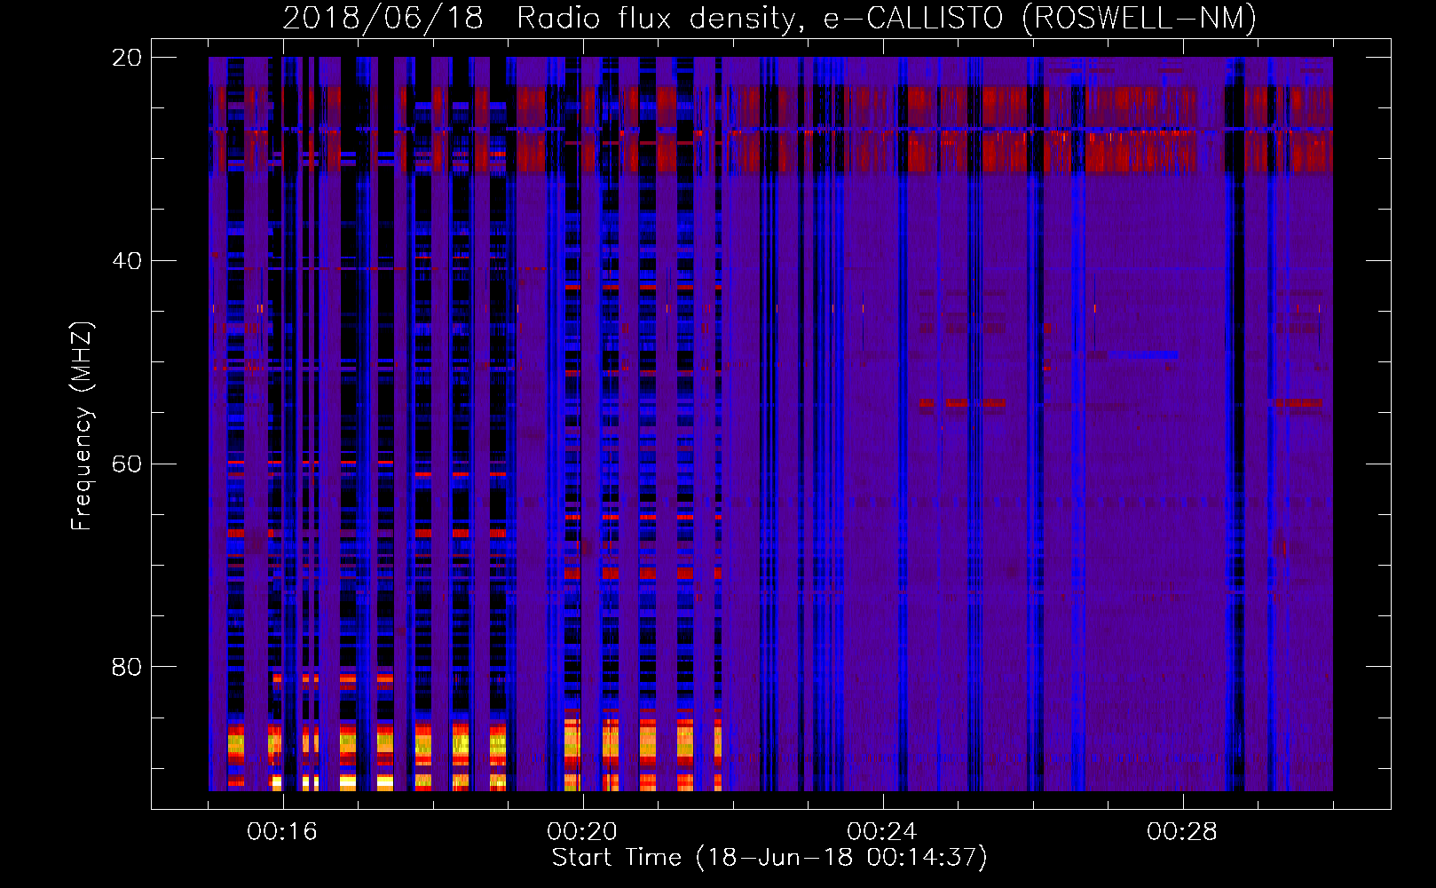This screenshot has height=888, width=1436.
Task: Click the '60' frequency tick label
Action: (127, 464)
